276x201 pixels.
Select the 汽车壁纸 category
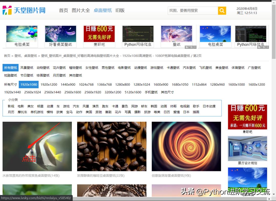click(189, 68)
